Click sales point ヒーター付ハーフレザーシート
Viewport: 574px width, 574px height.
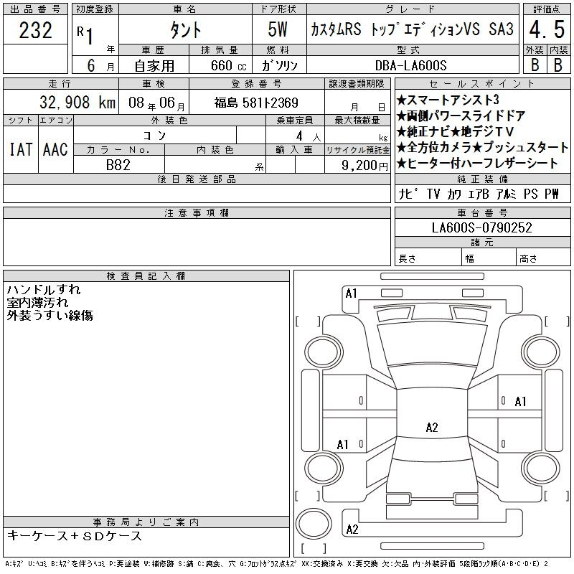pos(477,164)
